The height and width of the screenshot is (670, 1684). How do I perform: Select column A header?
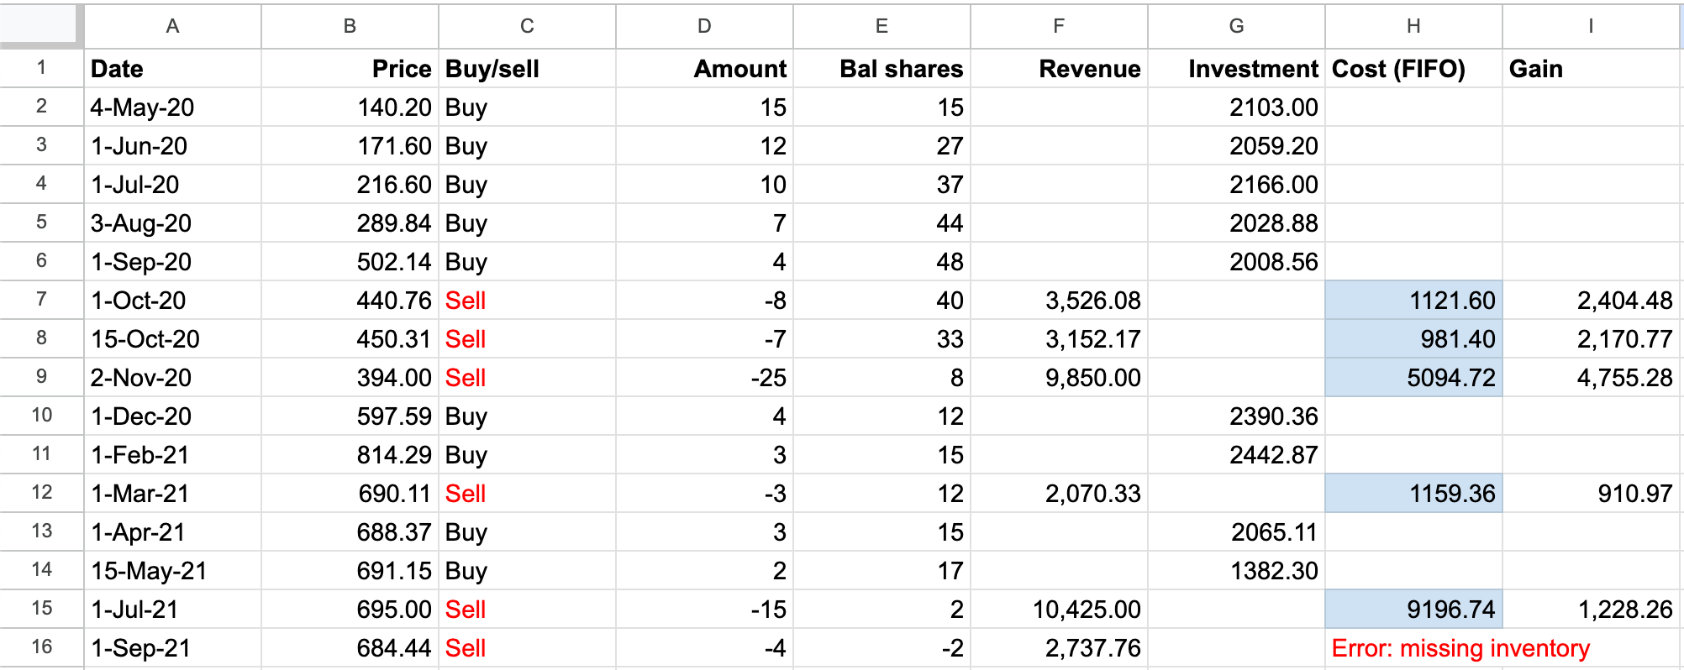click(172, 26)
